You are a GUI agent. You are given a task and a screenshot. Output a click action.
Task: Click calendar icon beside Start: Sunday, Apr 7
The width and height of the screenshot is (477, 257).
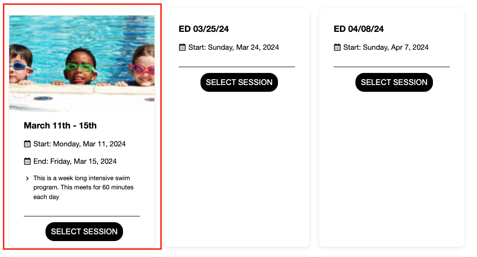(337, 47)
